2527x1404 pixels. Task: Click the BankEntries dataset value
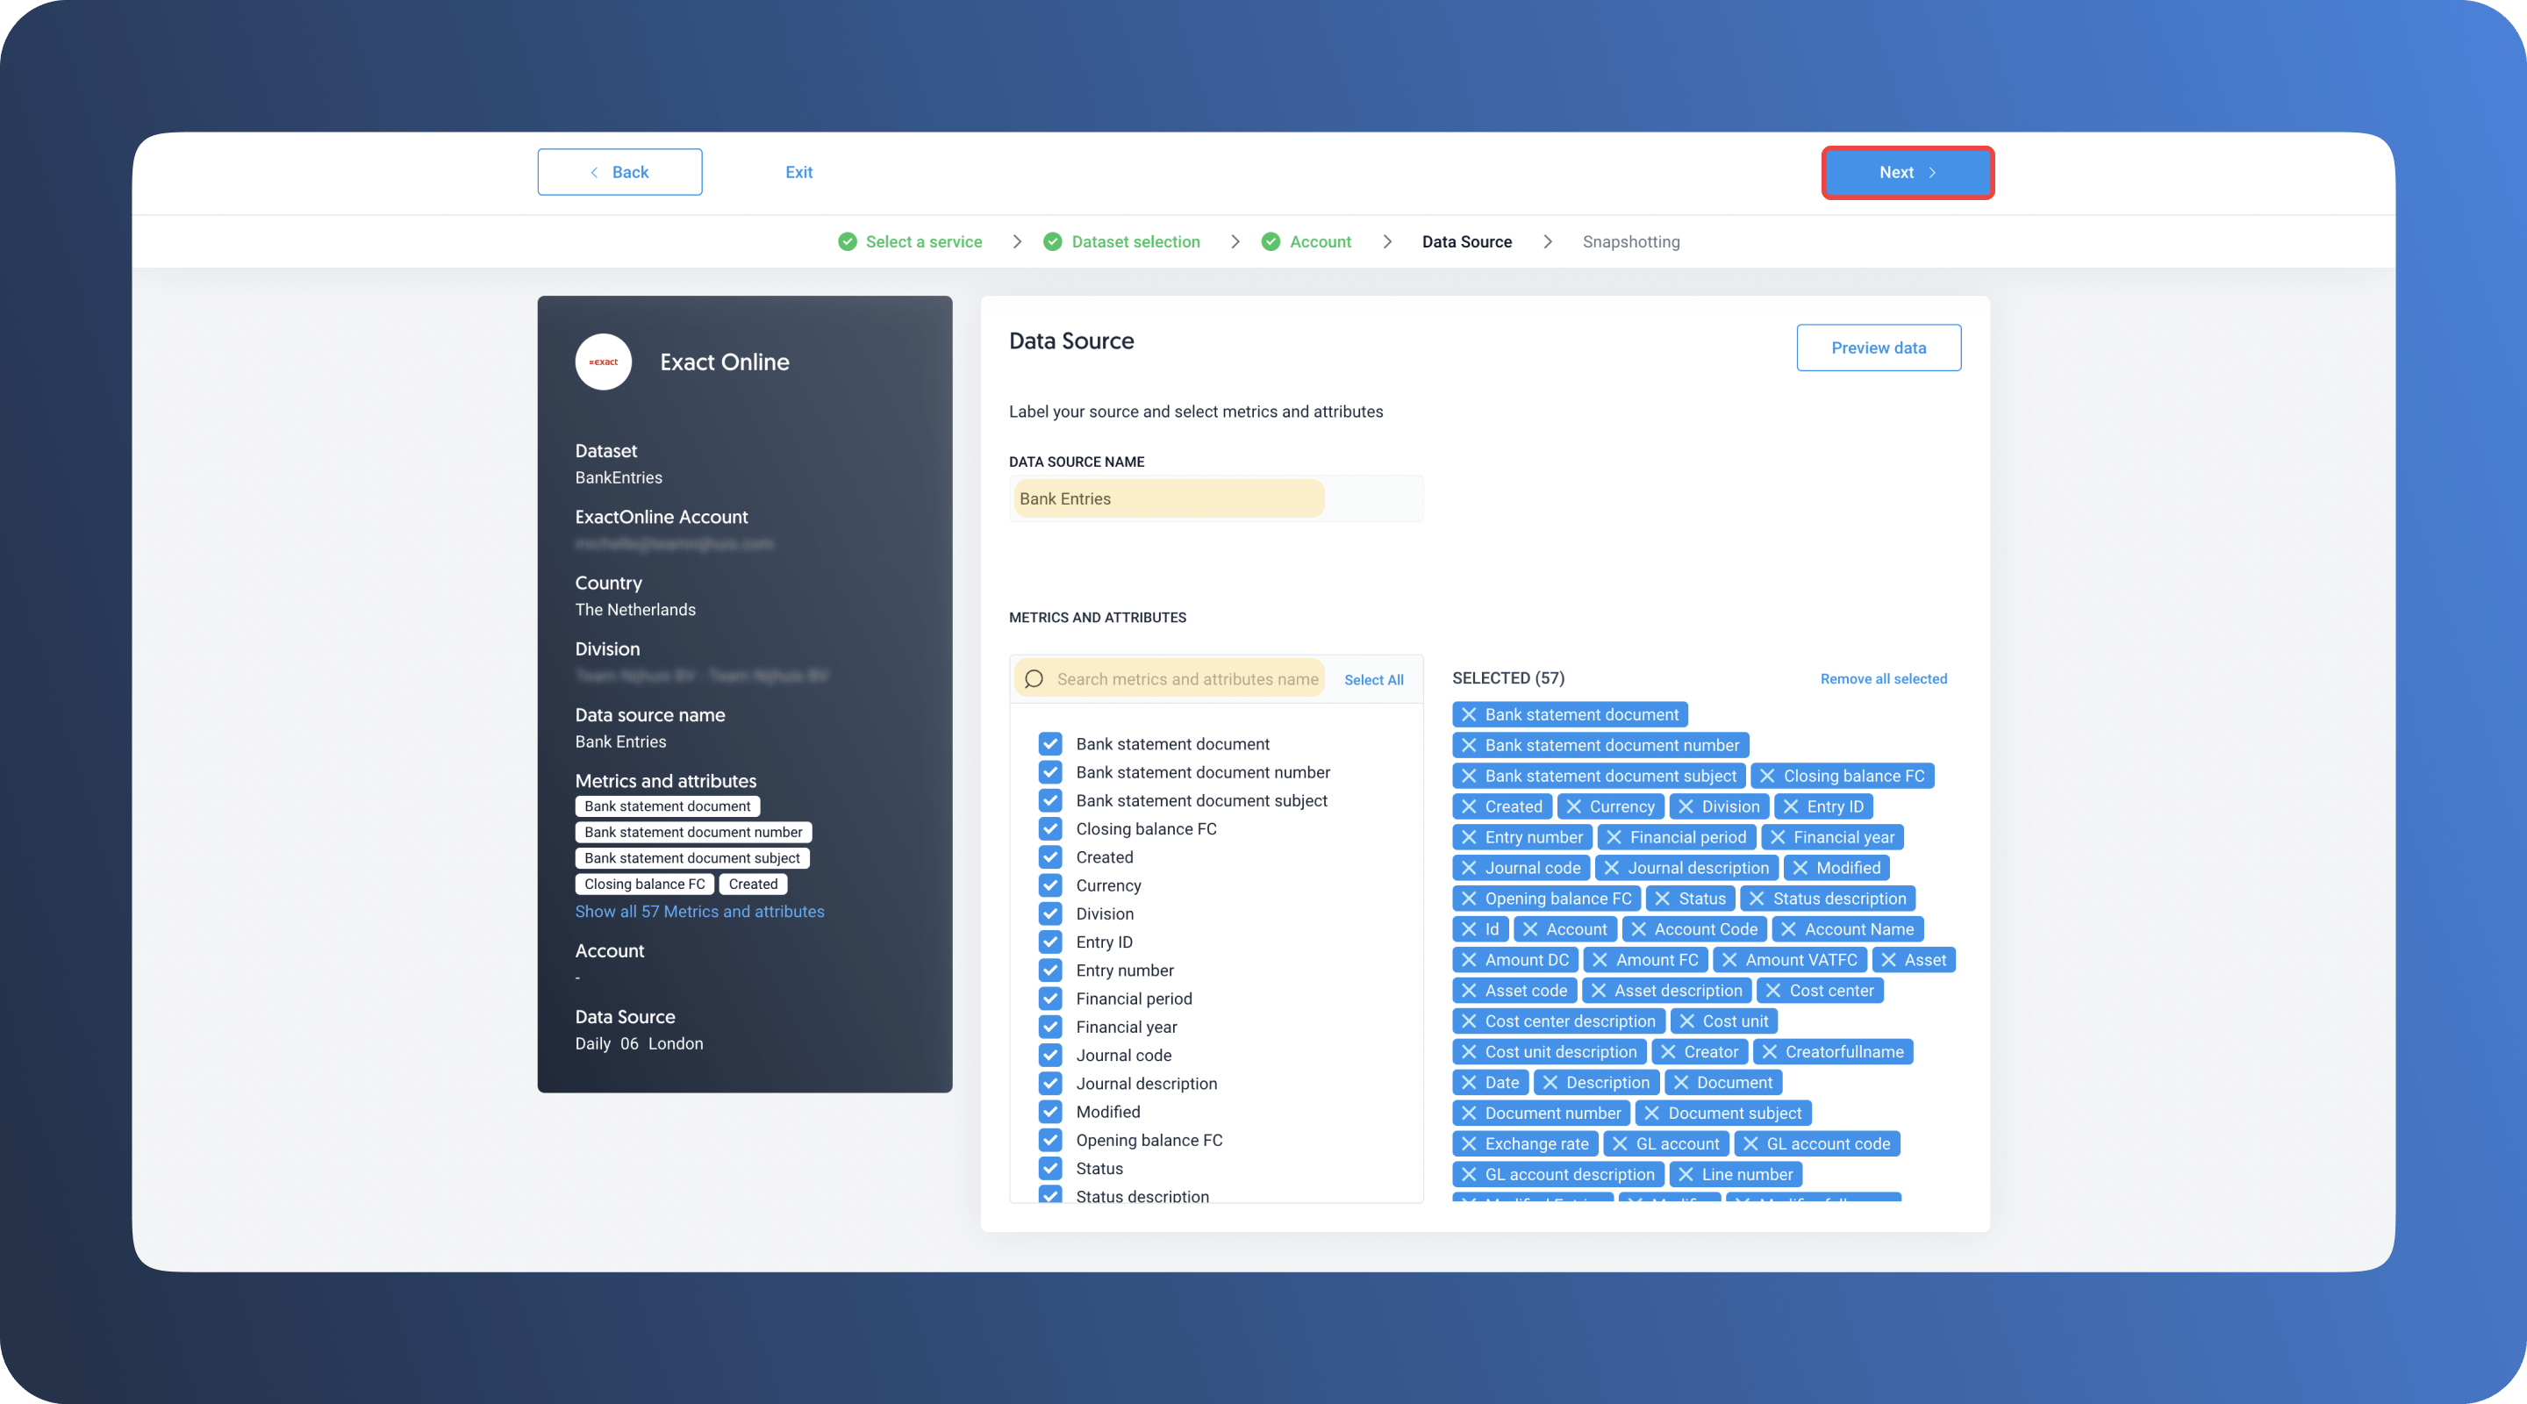618,476
